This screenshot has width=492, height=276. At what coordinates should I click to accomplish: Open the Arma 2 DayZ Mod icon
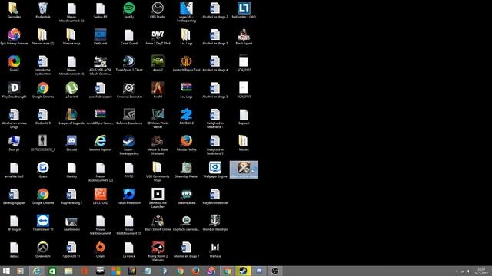(x=158, y=34)
